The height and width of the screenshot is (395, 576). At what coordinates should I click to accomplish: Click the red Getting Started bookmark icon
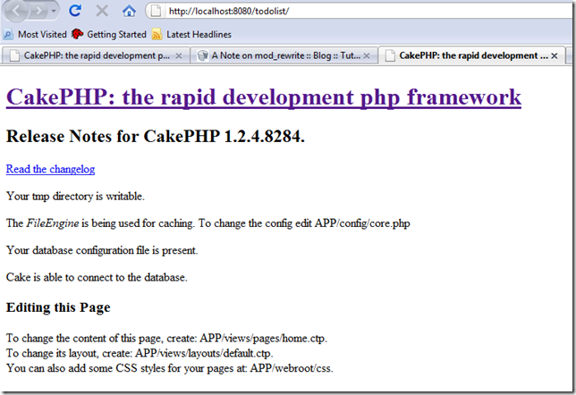pos(77,34)
